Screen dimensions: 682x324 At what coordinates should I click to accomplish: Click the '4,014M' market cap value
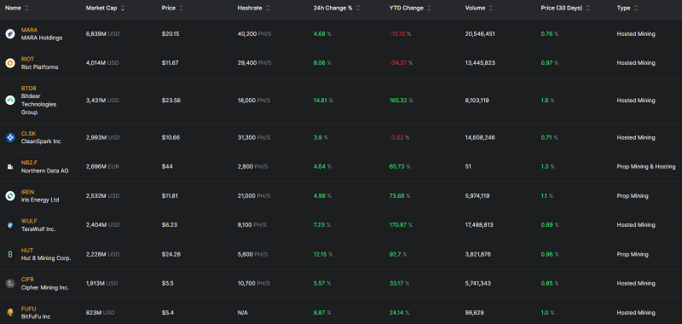(x=96, y=63)
